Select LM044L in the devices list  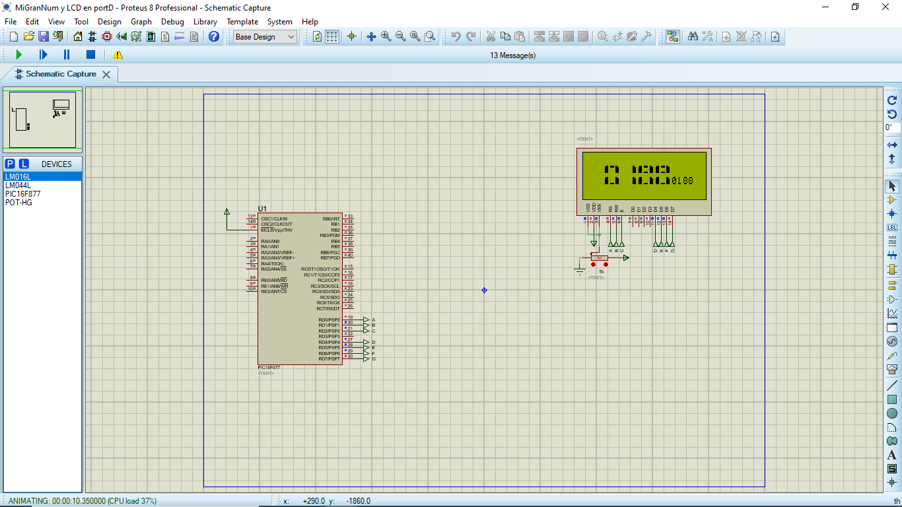pyautogui.click(x=43, y=186)
